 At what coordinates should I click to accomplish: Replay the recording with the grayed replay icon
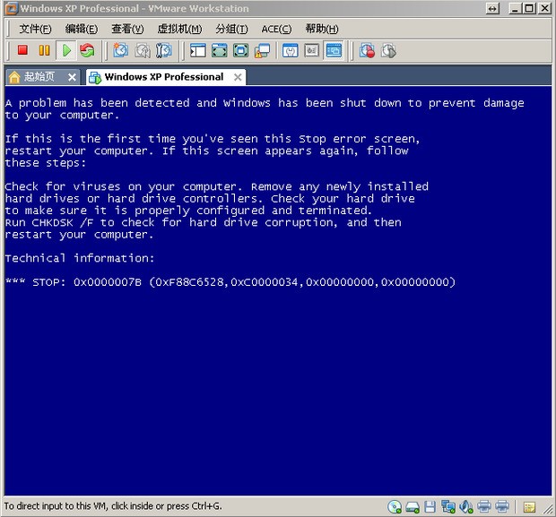click(388, 51)
